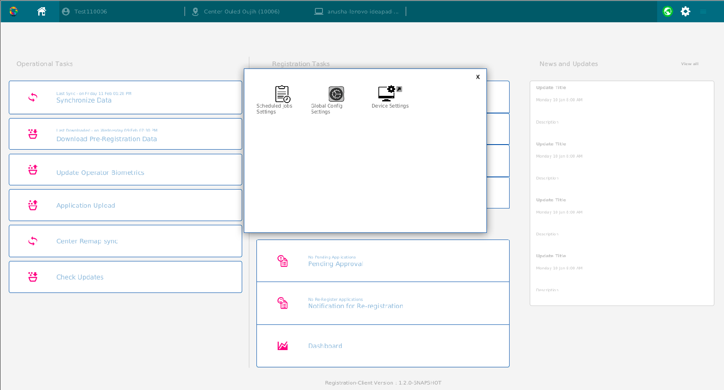The image size is (724, 390).
Task: Open the hamburger menu in header
Action: [703, 11]
